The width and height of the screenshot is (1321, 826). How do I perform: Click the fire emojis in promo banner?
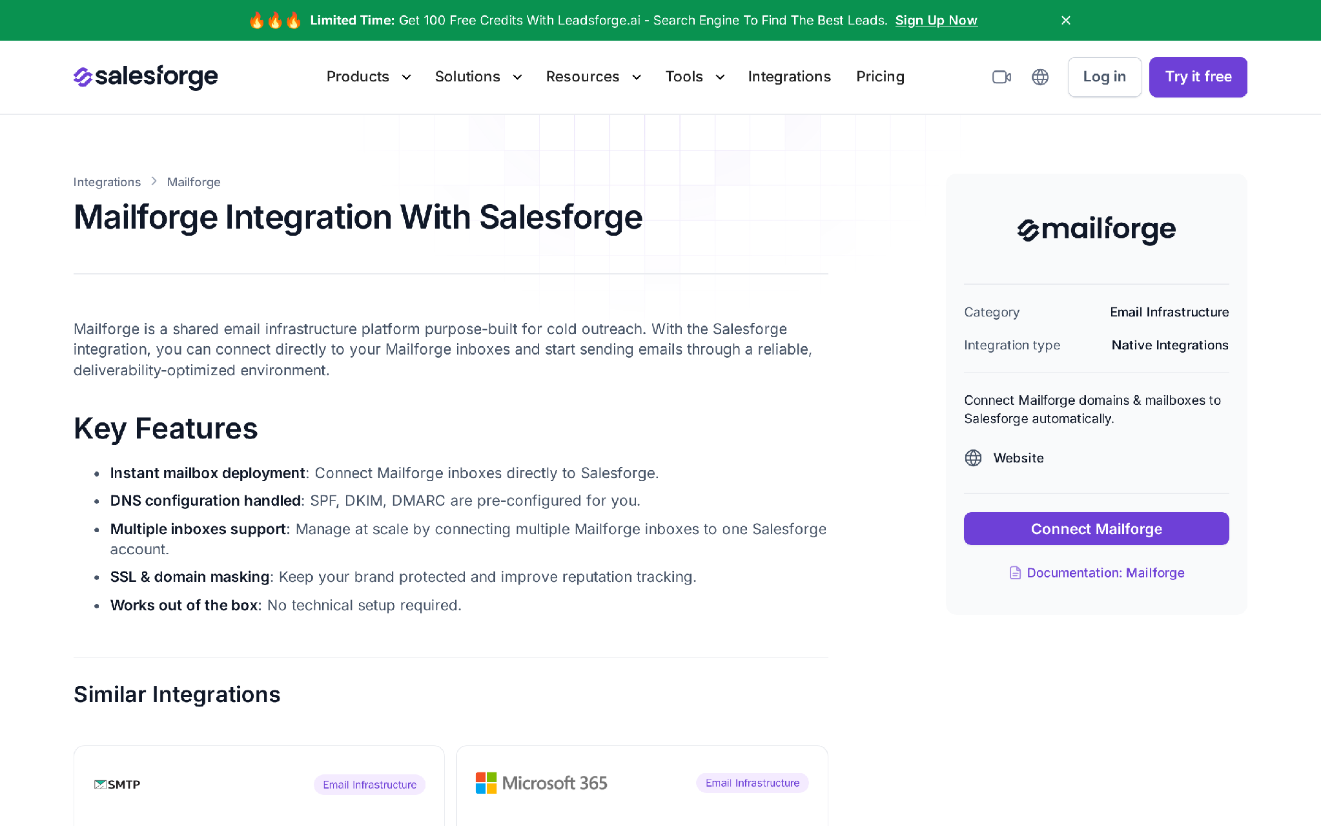[x=275, y=20]
